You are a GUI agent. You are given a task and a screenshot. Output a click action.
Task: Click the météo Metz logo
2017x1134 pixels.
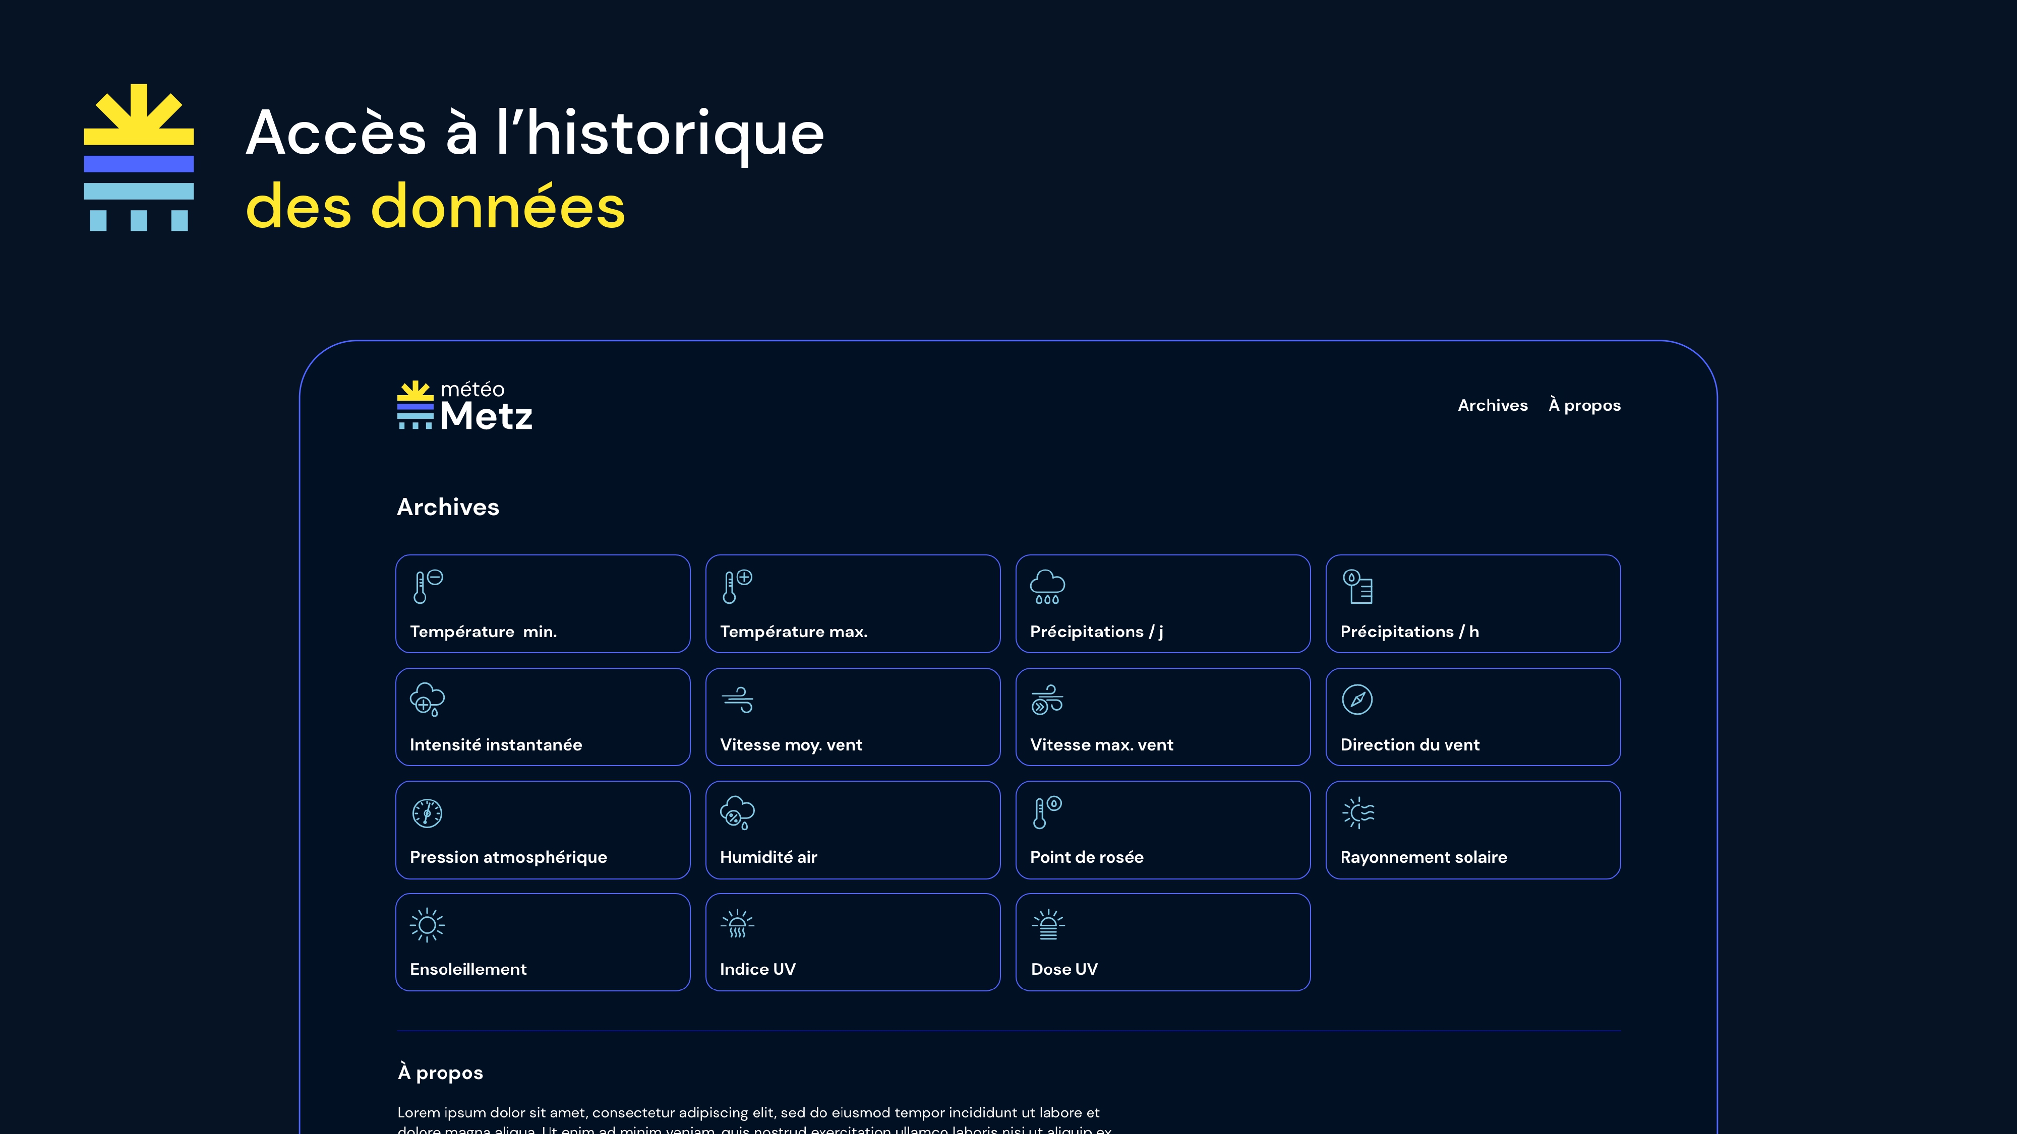click(465, 405)
